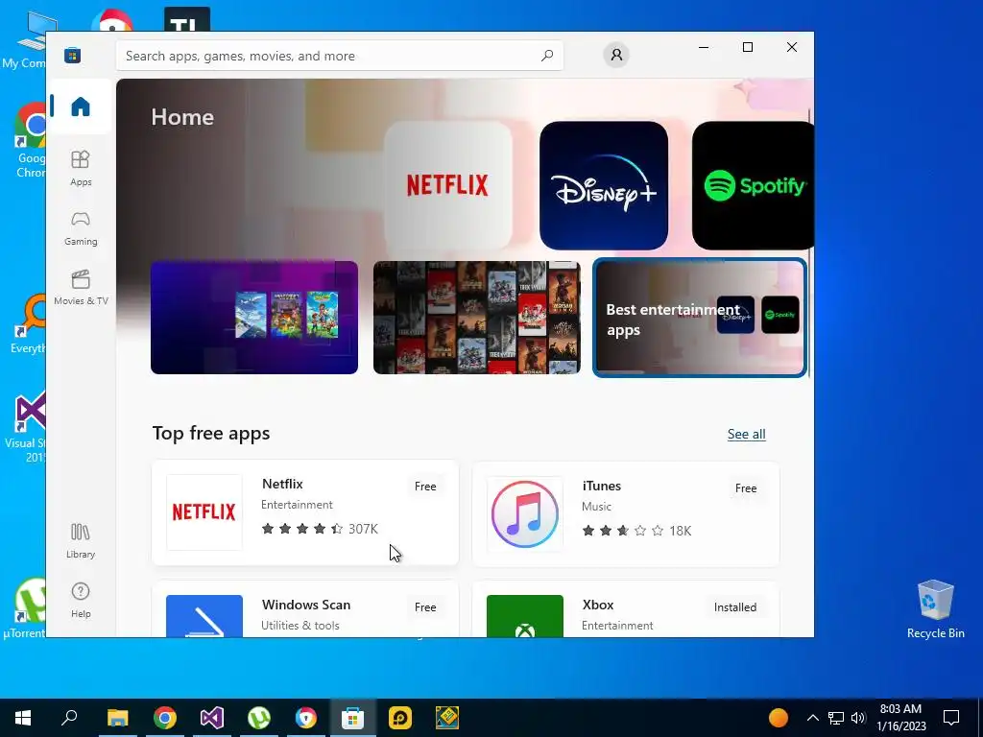
Task: Select the Best entertainment apps banner
Action: pyautogui.click(x=700, y=318)
